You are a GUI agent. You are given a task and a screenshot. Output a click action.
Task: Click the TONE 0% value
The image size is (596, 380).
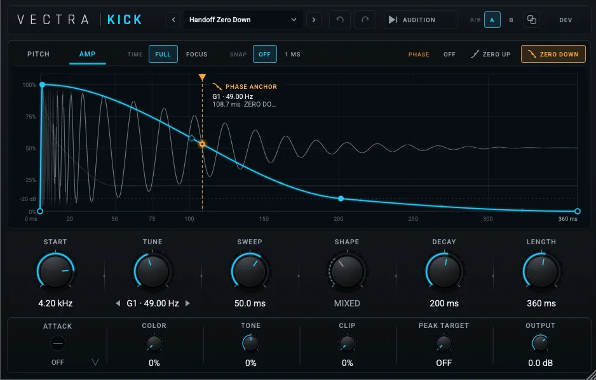point(250,363)
